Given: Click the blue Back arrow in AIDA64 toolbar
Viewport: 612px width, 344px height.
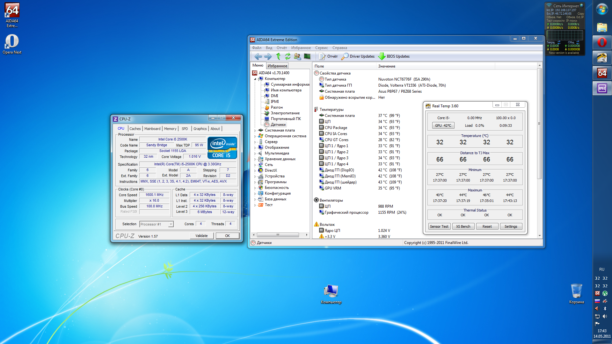Looking at the screenshot, I should click(258, 56).
